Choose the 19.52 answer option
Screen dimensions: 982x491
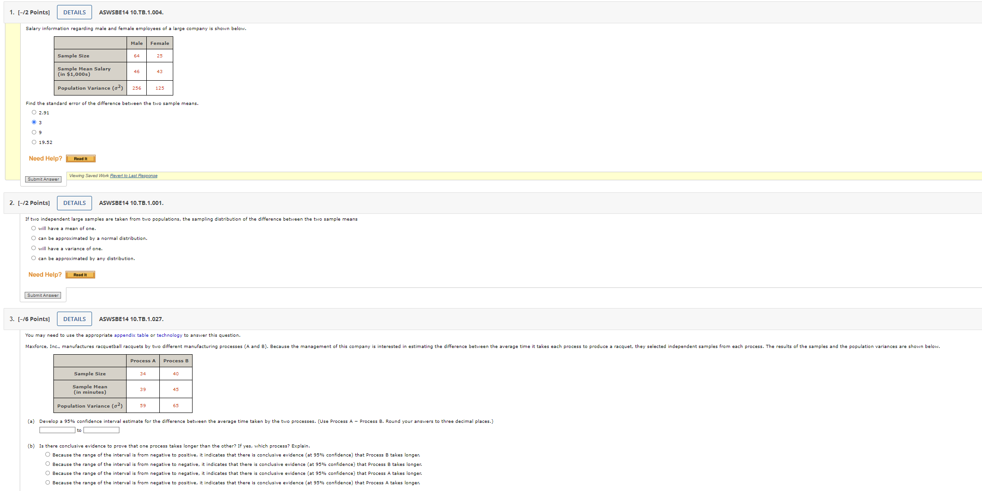[34, 142]
